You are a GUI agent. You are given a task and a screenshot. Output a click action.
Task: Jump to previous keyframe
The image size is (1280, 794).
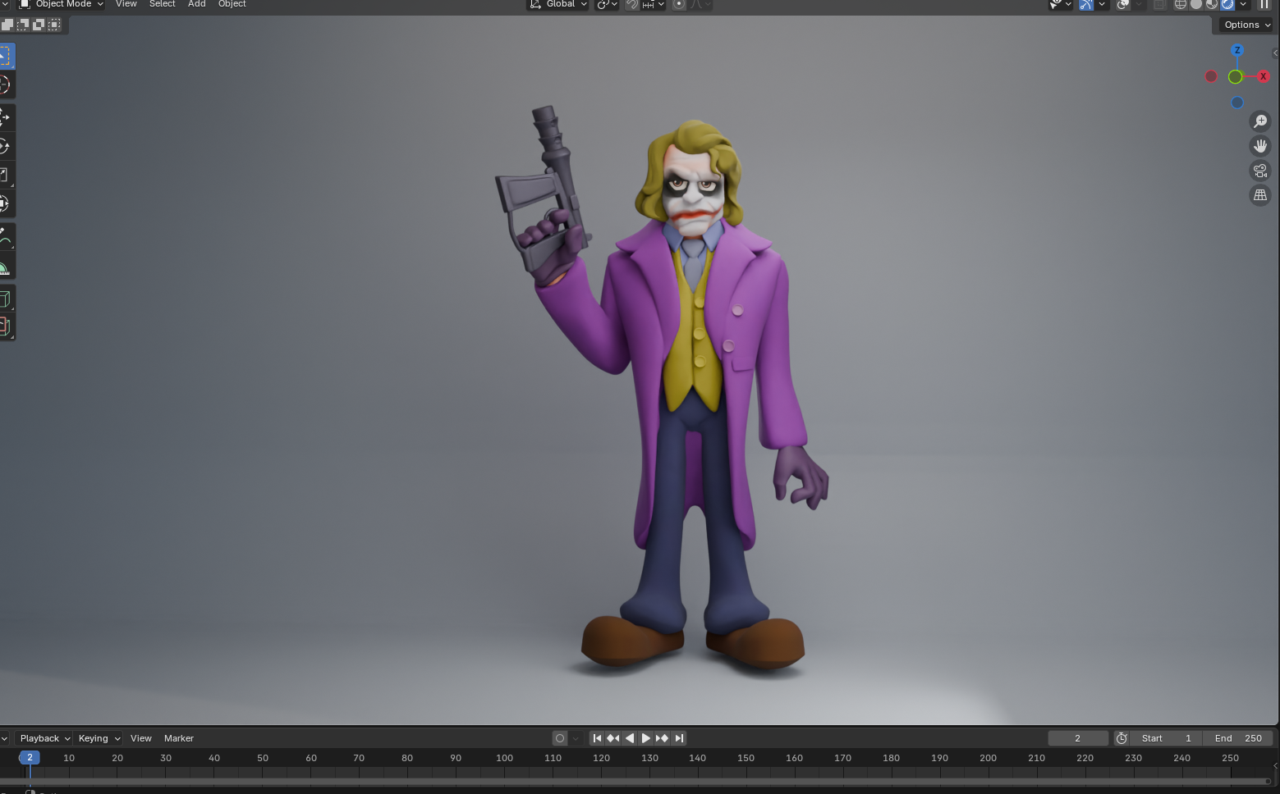[613, 738]
